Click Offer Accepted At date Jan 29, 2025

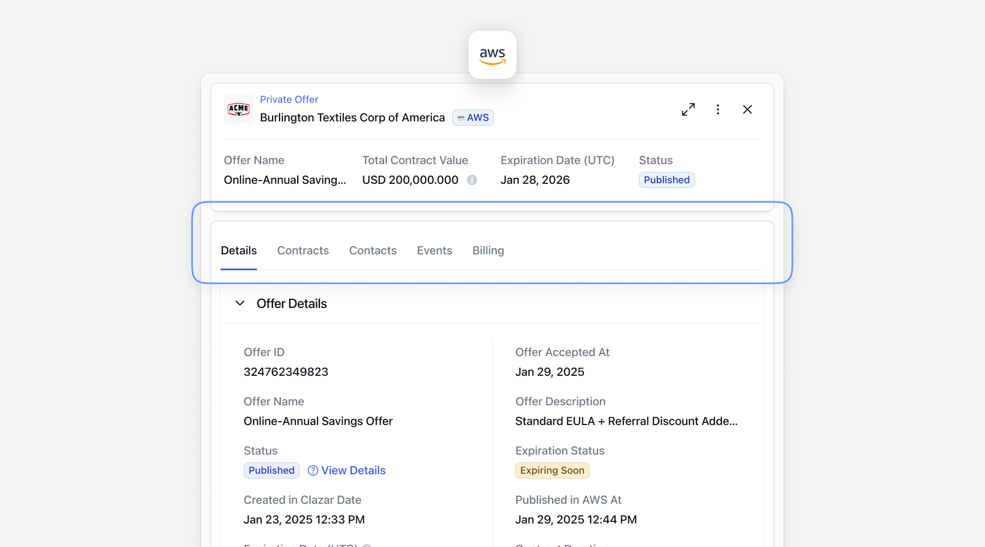pos(550,372)
